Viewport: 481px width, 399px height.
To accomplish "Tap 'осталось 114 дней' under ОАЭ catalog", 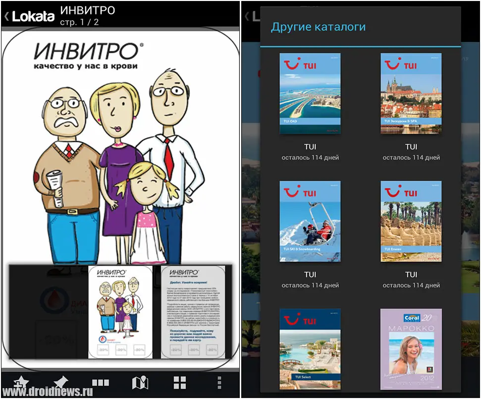I will pos(310,157).
